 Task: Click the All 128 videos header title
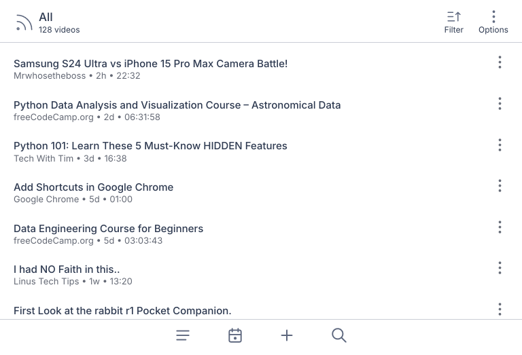58,22
